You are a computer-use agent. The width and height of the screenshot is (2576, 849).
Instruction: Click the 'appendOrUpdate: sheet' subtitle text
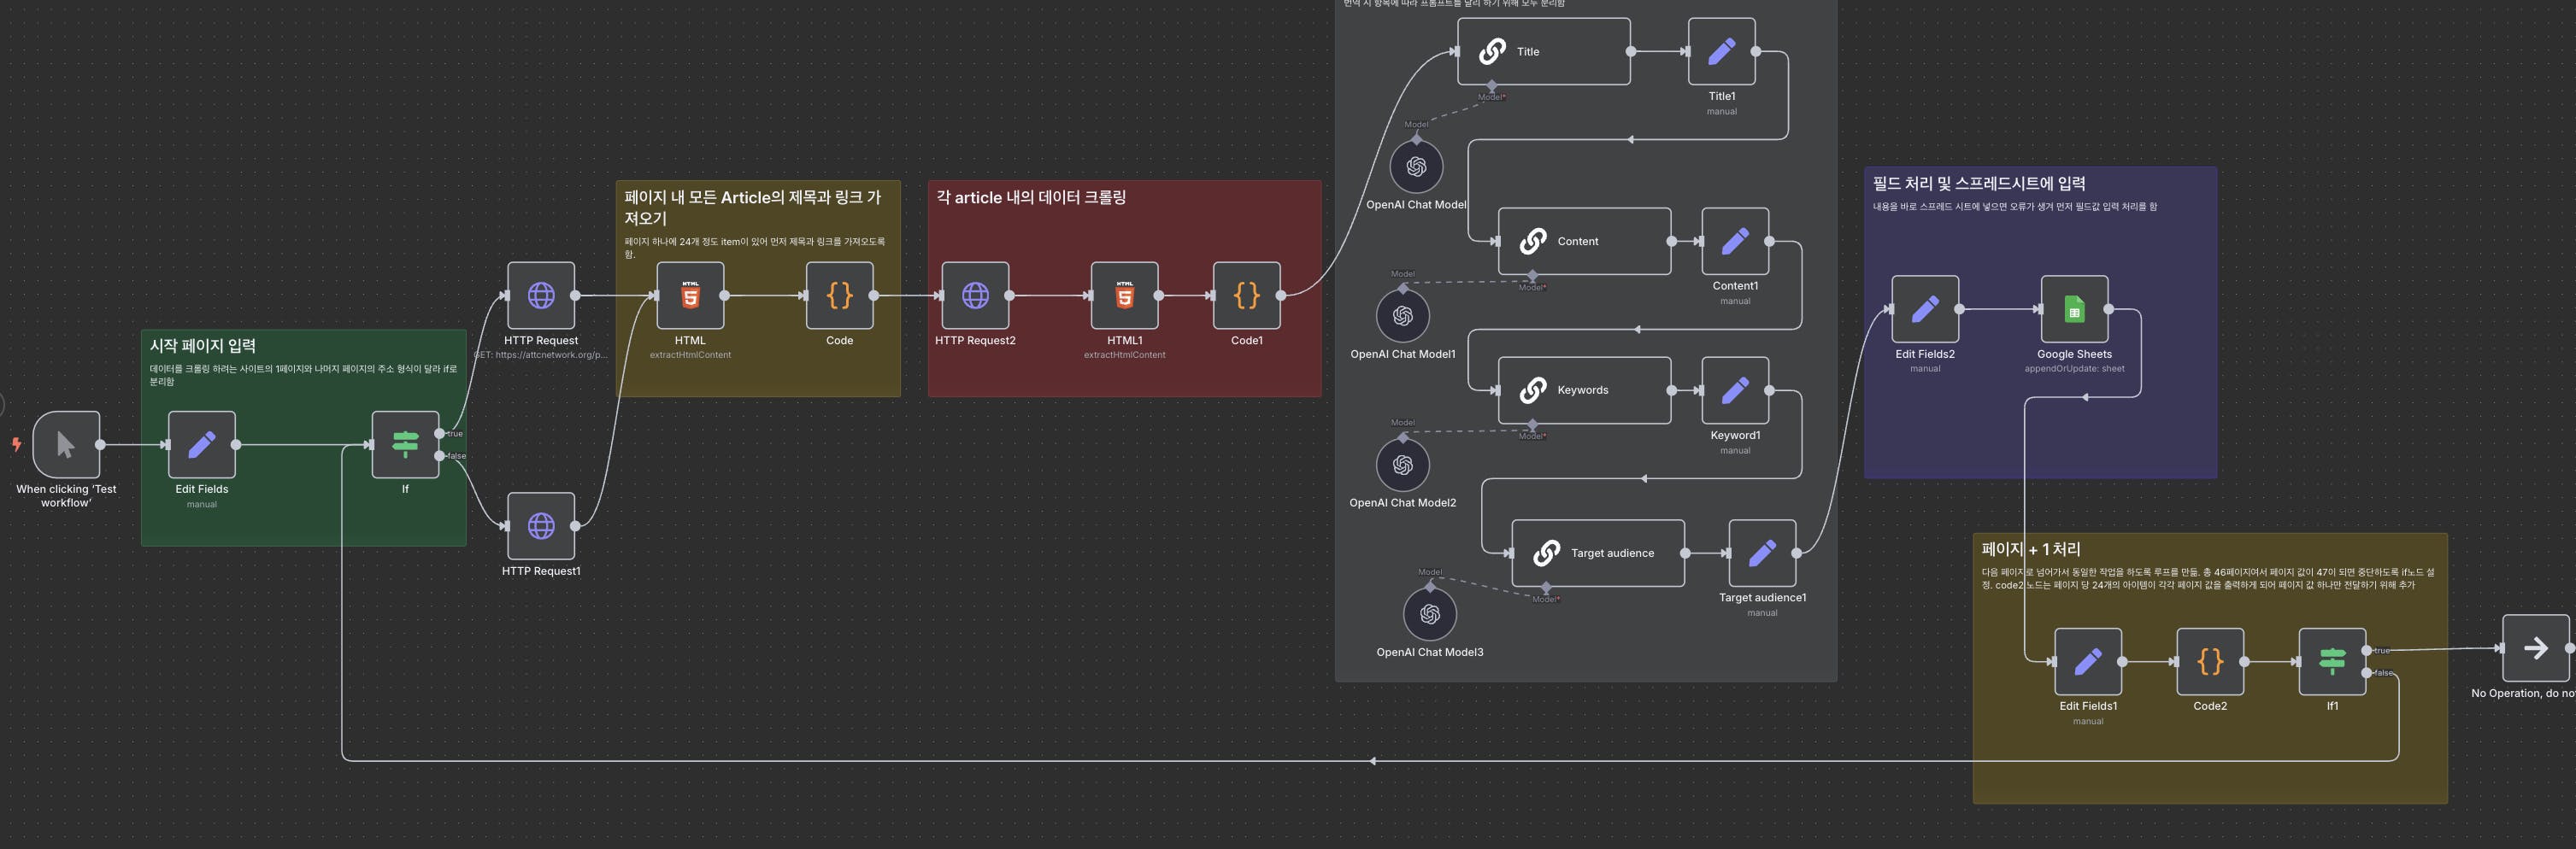coord(2074,369)
